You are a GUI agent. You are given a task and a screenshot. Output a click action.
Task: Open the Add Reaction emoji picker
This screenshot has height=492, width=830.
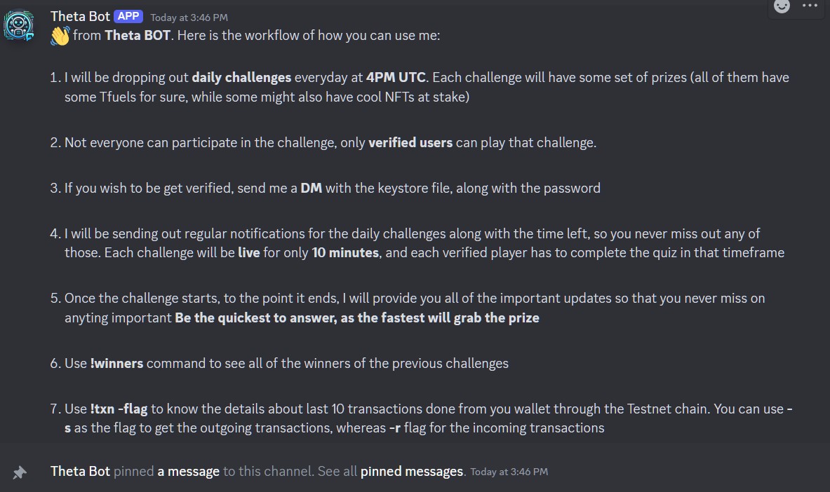(781, 7)
